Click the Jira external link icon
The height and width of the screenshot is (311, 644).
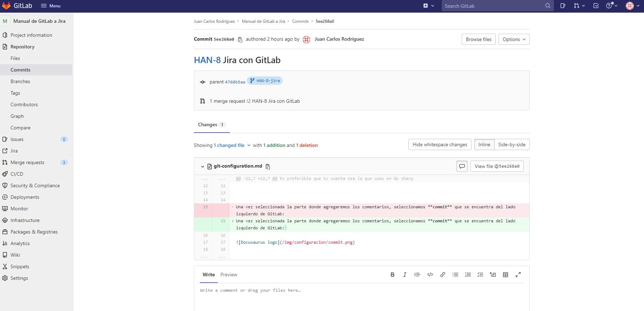[5, 151]
